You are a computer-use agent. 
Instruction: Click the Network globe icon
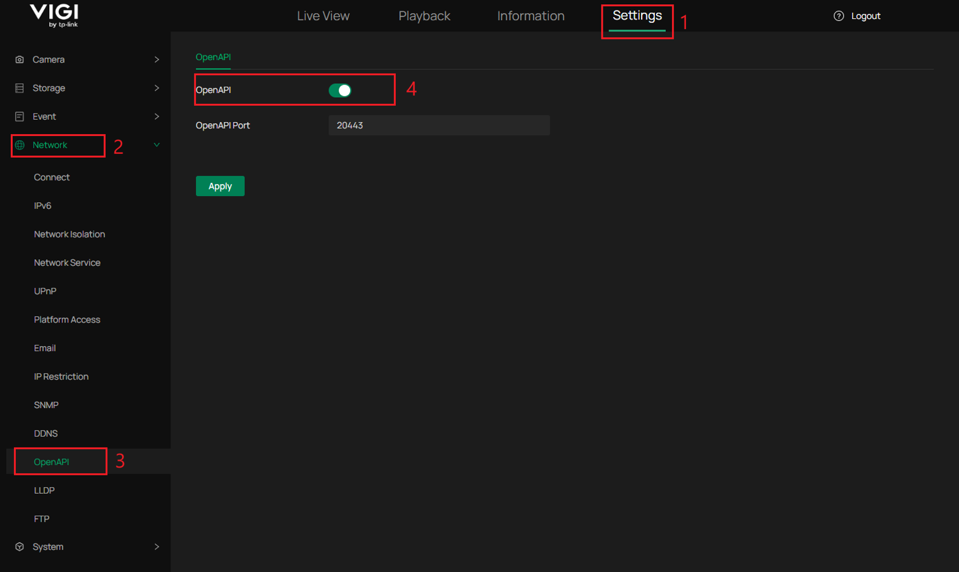(x=19, y=145)
